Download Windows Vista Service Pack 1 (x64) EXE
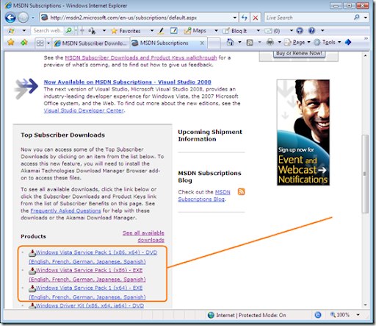The image size is (376, 326). click(x=87, y=292)
